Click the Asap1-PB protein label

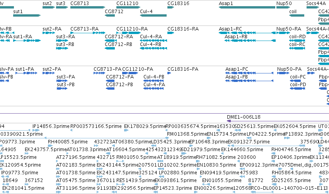[x=237, y=77]
